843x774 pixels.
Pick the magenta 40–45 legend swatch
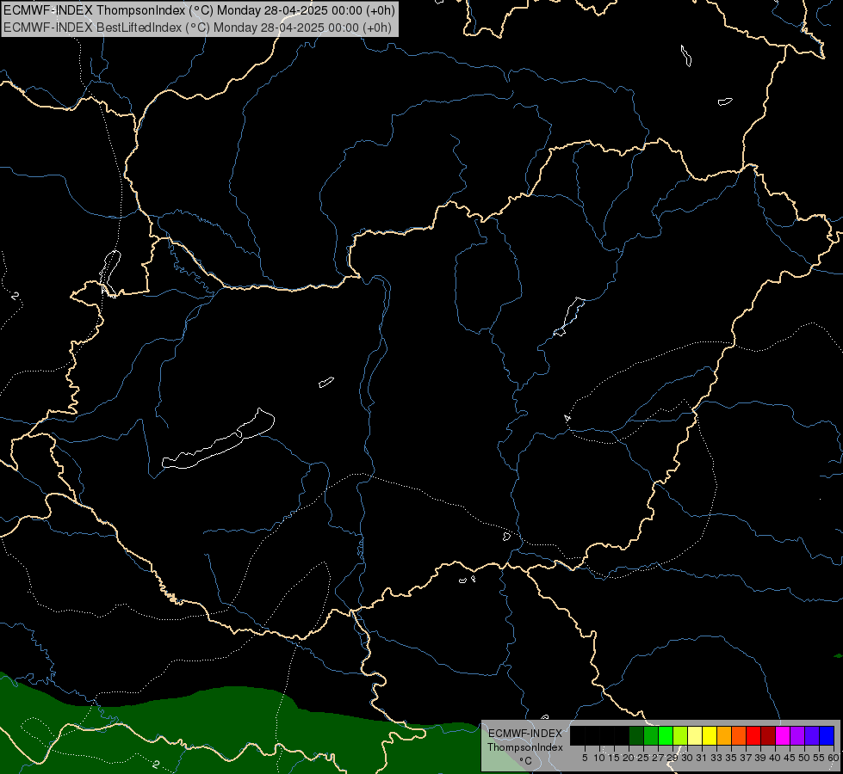click(x=783, y=735)
